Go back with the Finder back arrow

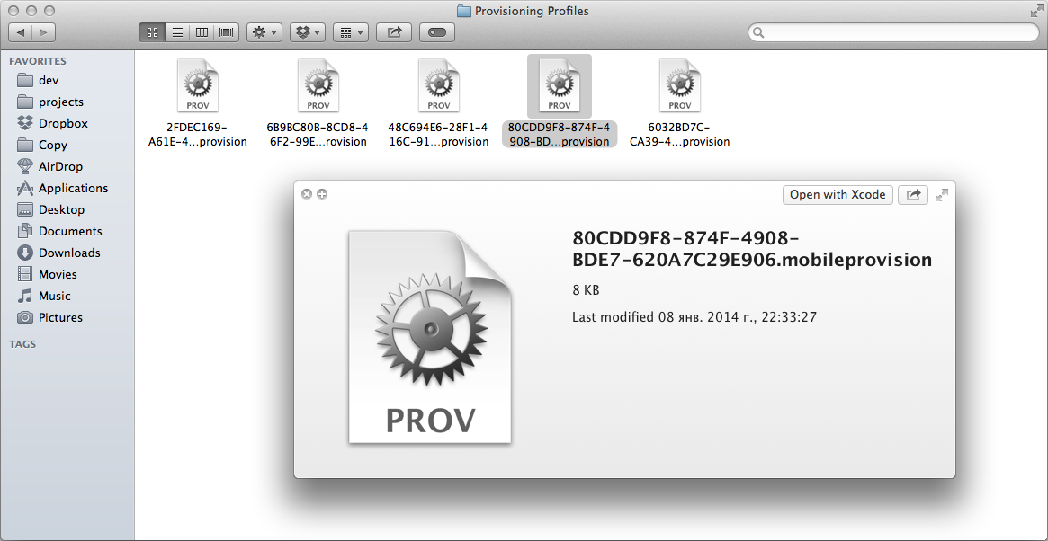(x=20, y=32)
